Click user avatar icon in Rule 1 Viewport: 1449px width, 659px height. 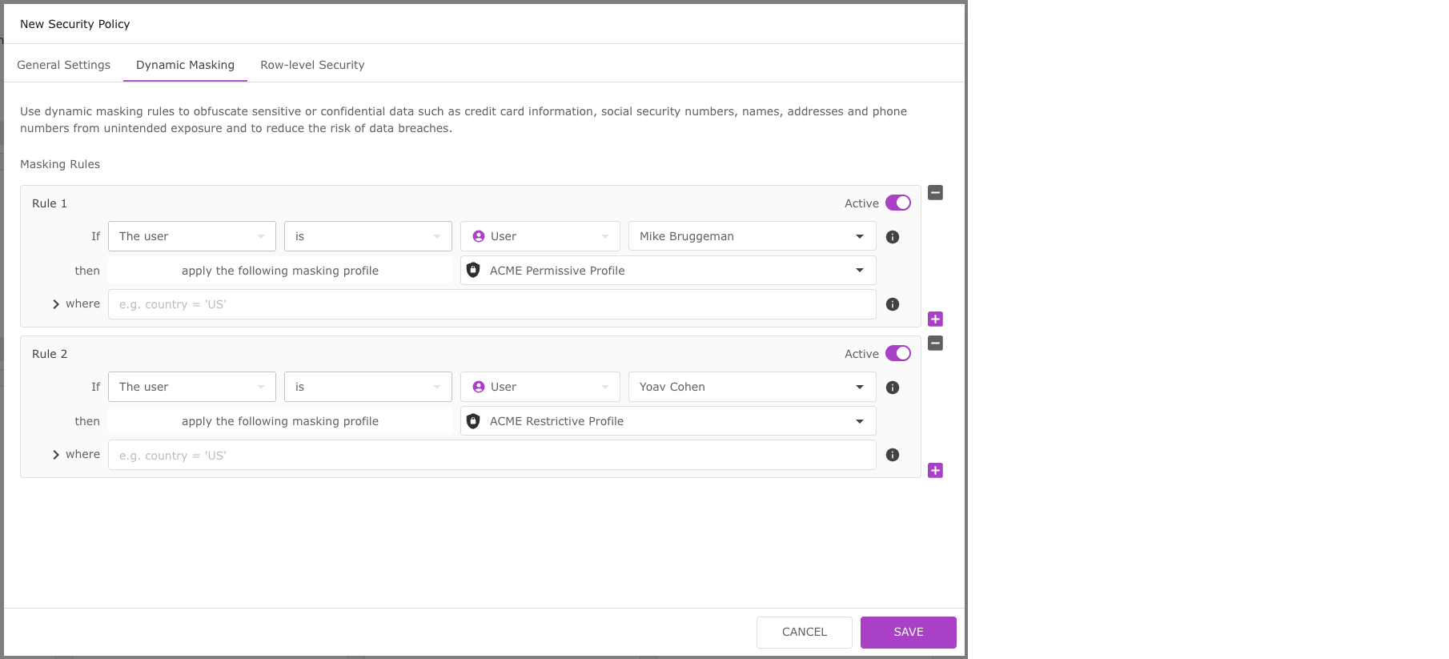[479, 236]
